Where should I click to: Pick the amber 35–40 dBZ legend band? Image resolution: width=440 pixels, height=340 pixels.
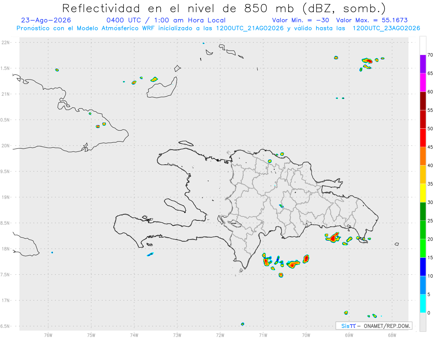click(423, 175)
